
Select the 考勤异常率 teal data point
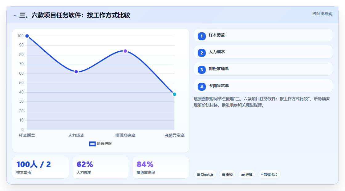coord(174,94)
